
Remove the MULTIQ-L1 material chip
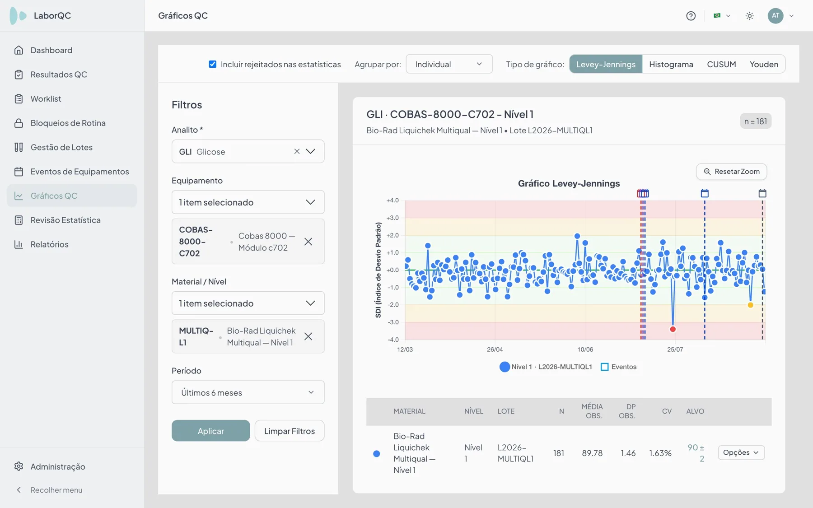point(308,336)
